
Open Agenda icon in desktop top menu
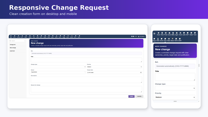[30, 36]
